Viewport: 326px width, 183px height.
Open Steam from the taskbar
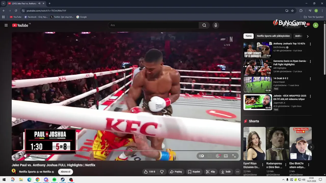click(x=63, y=180)
